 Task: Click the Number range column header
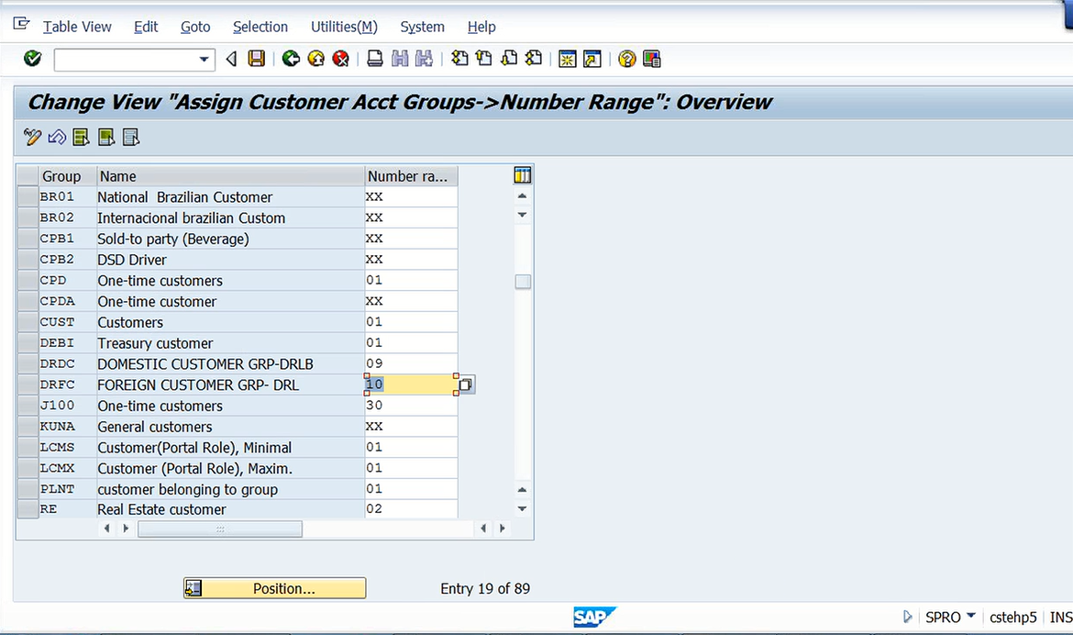tap(411, 176)
